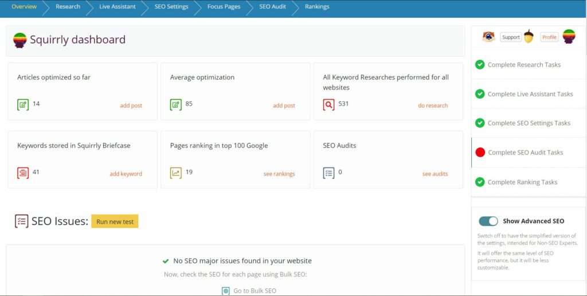Image resolution: width=587 pixels, height=296 pixels.
Task: Click the green check for Complete Ranking Tasks
Action: pyautogui.click(x=480, y=182)
